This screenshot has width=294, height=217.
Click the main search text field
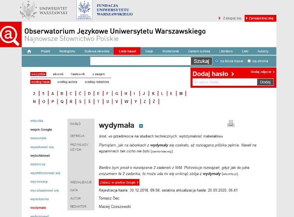(x=140, y=61)
